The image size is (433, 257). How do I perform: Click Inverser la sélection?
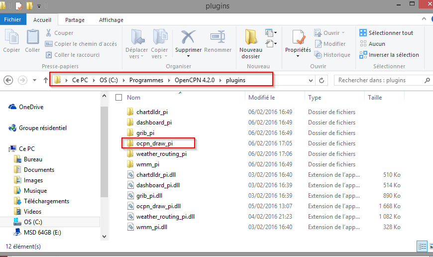click(x=389, y=55)
